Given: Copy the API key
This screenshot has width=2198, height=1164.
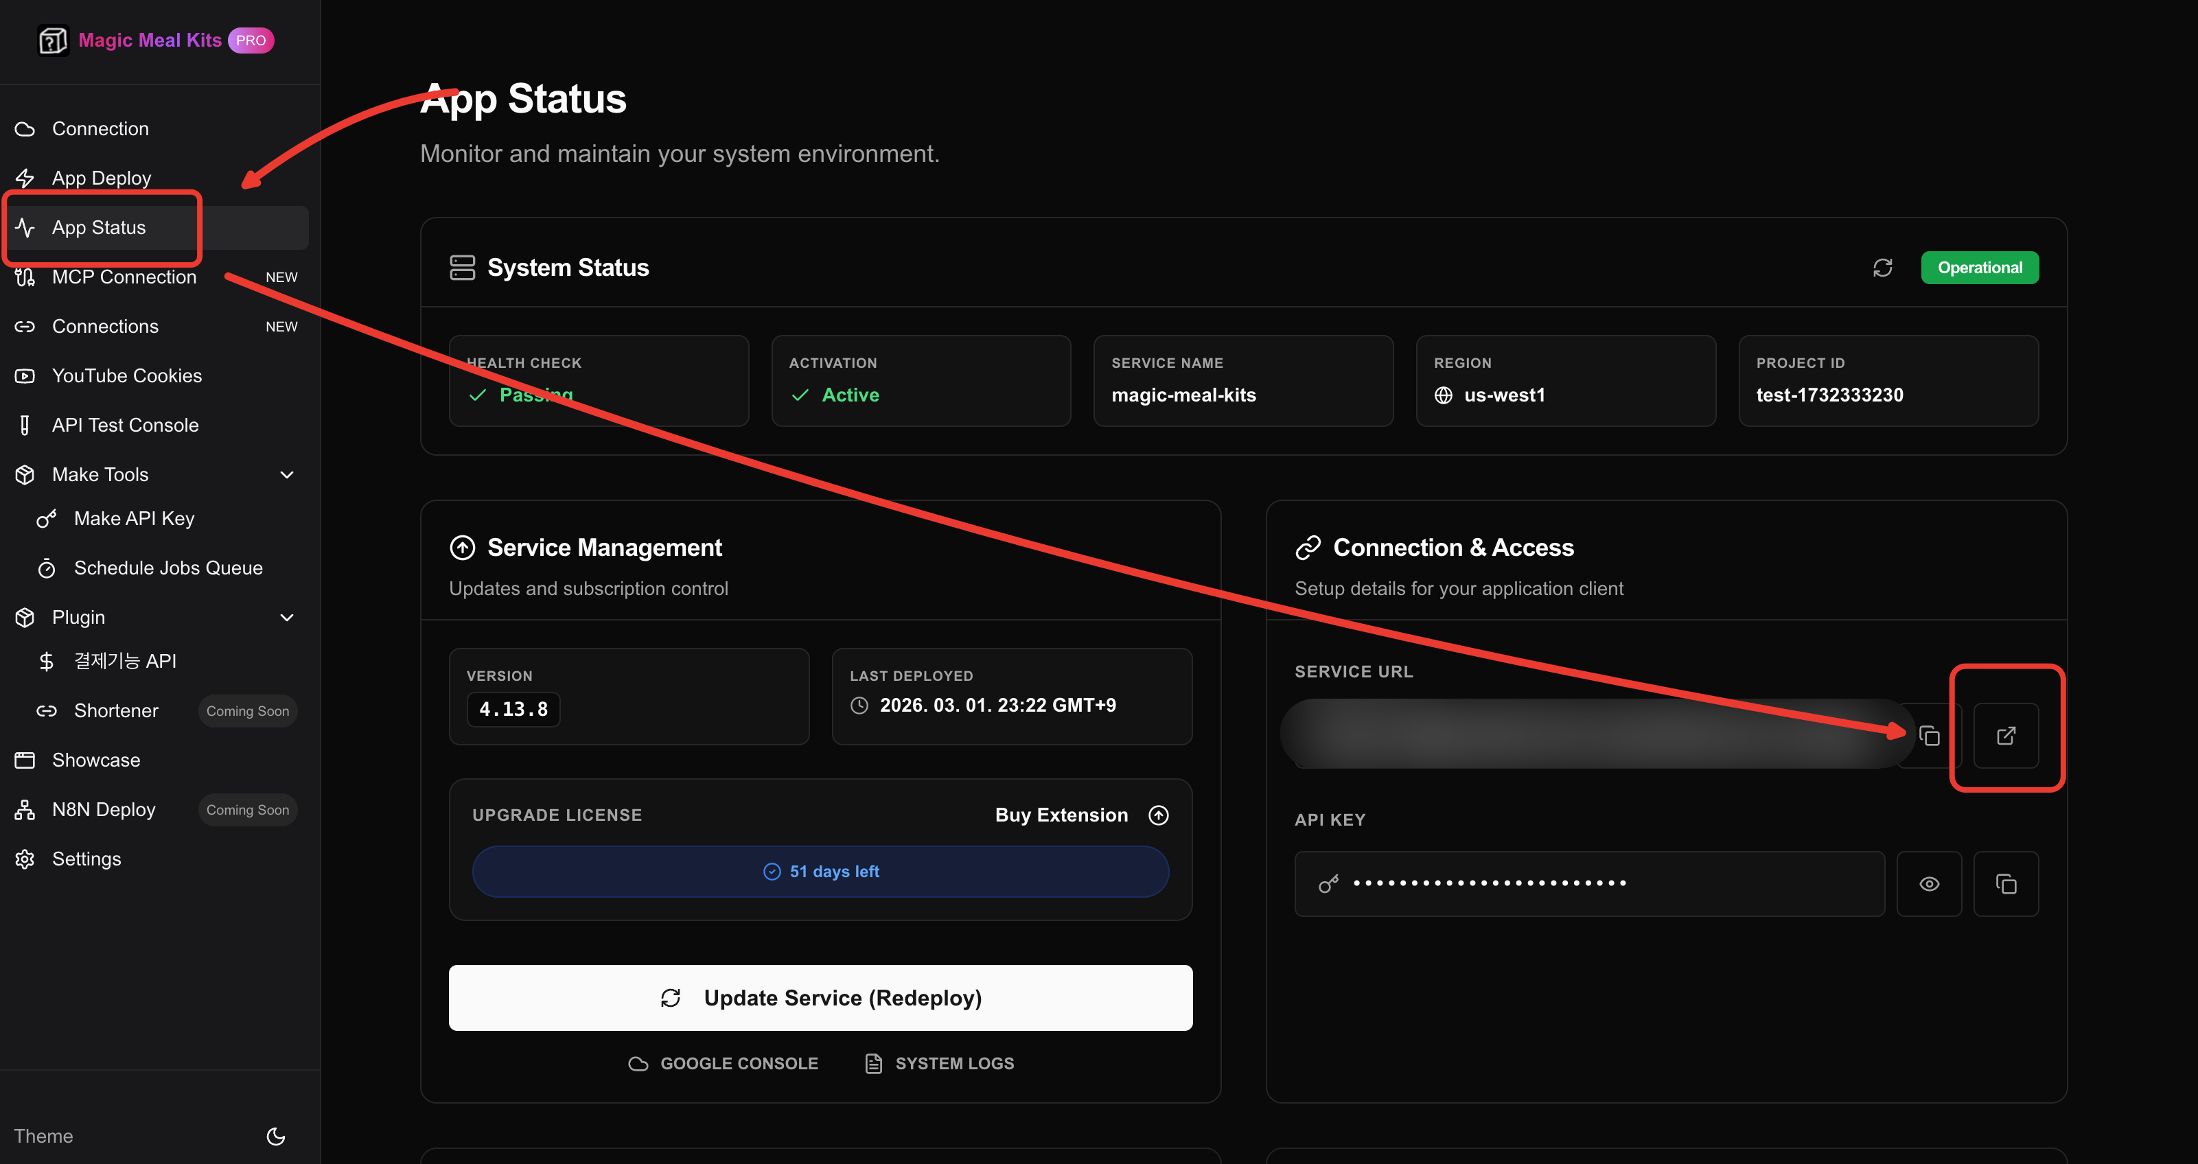Looking at the screenshot, I should click(x=2006, y=884).
